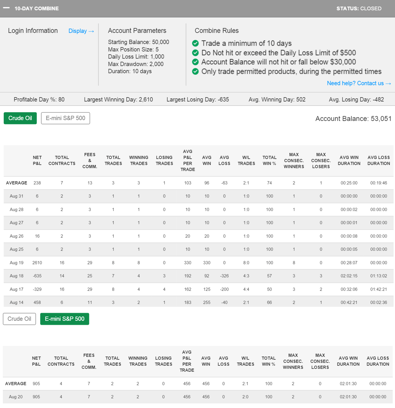Click the Aug 20 row in E-mini table

tap(16, 397)
